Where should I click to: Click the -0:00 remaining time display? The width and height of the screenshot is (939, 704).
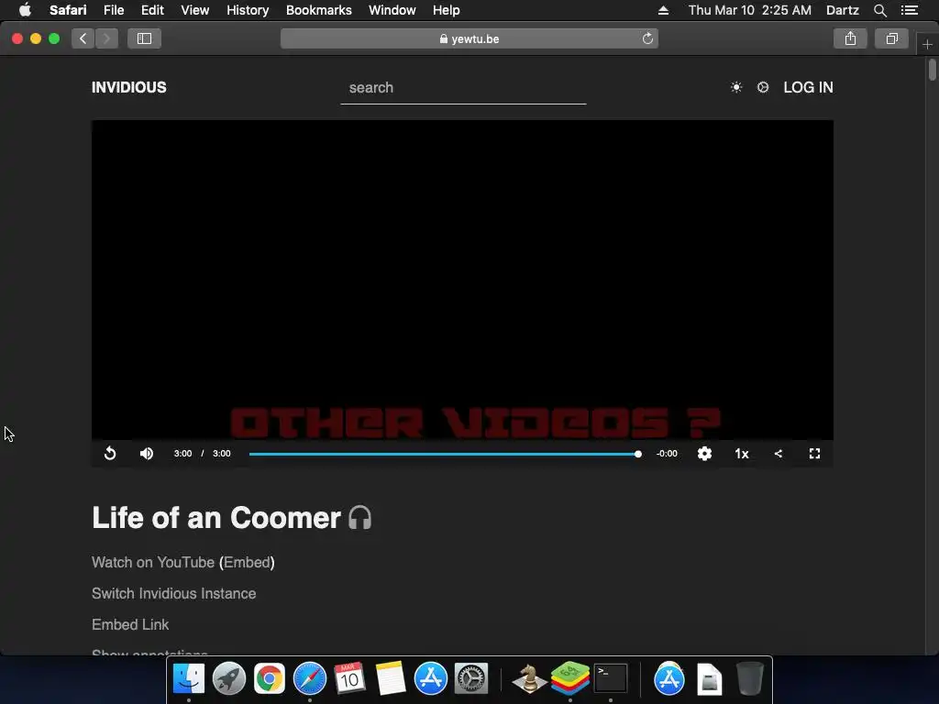pyautogui.click(x=667, y=454)
